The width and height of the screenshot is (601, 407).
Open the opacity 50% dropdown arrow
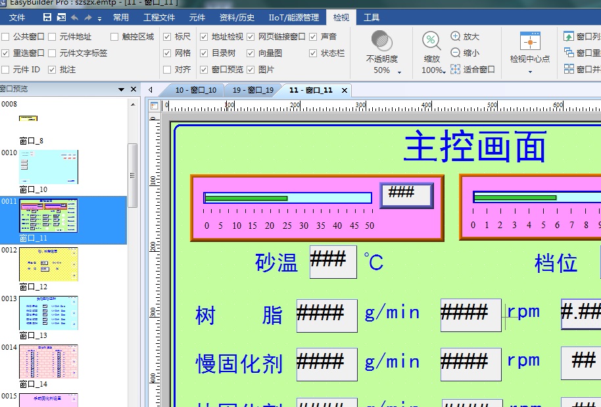click(x=399, y=72)
